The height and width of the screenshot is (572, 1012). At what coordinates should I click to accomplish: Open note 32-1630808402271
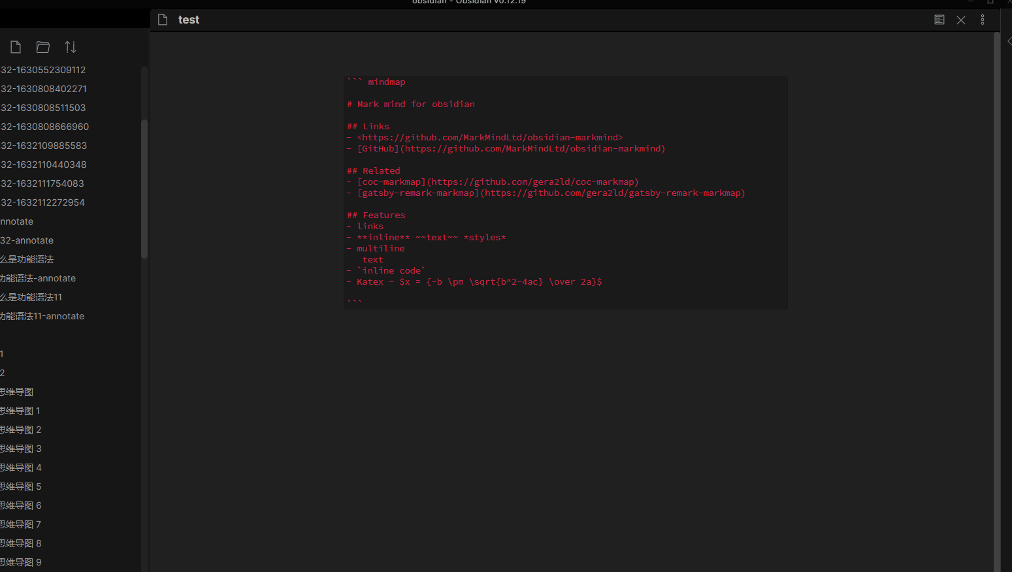coord(44,89)
